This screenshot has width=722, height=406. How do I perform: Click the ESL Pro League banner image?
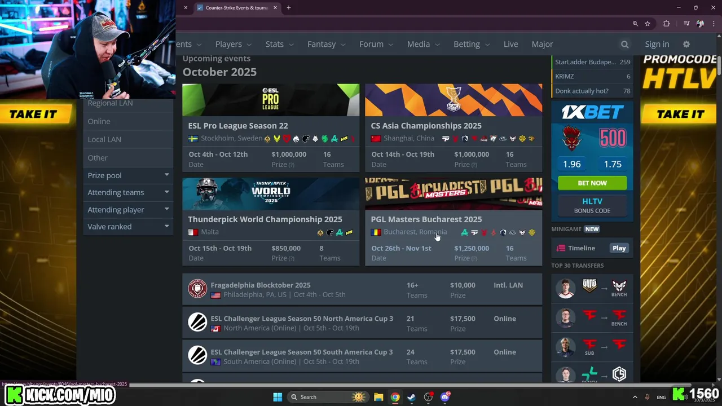271,100
